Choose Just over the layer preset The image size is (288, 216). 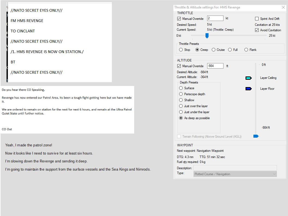click(181, 106)
